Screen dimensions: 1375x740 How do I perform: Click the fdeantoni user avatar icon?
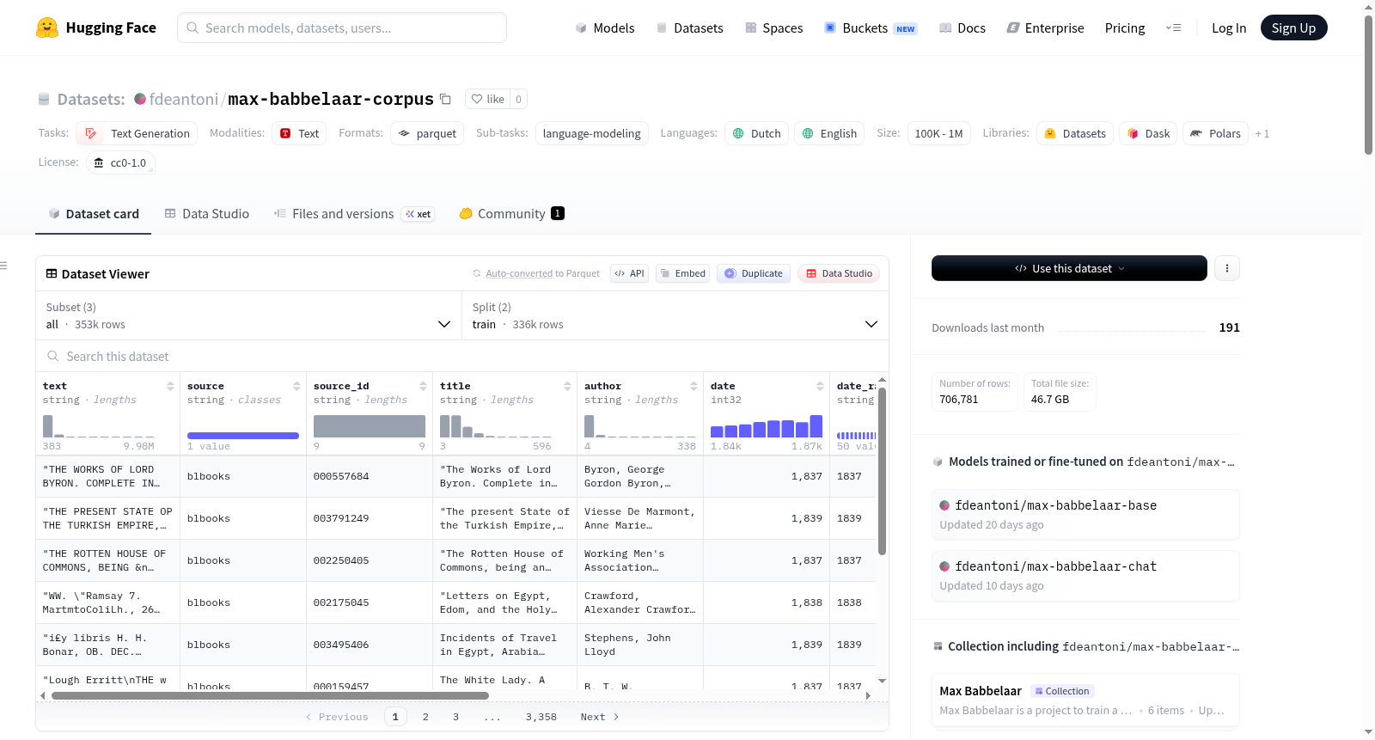click(x=140, y=99)
